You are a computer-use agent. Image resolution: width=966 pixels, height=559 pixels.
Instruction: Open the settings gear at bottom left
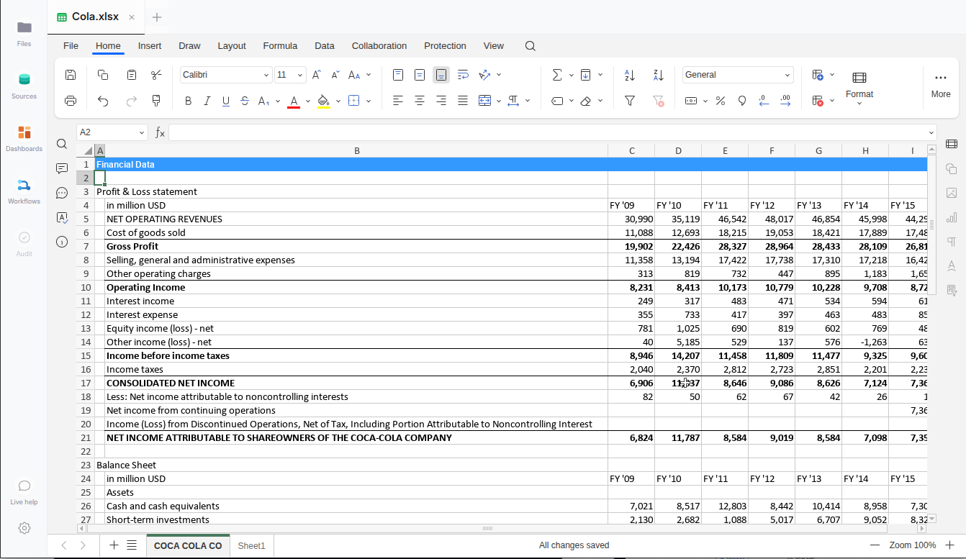point(24,528)
